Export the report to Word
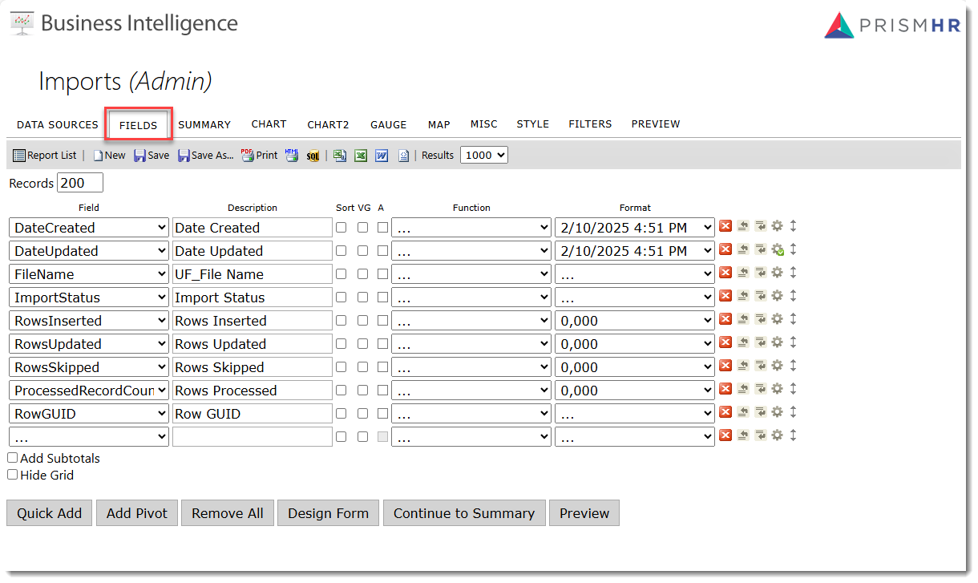 (382, 156)
